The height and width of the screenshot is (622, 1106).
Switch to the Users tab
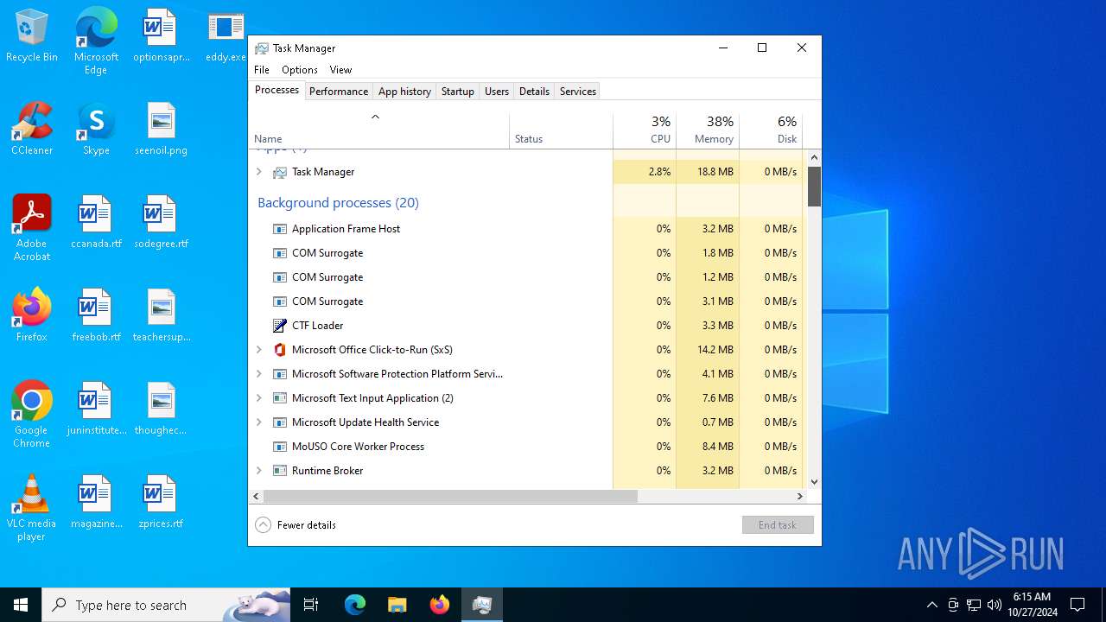(497, 92)
